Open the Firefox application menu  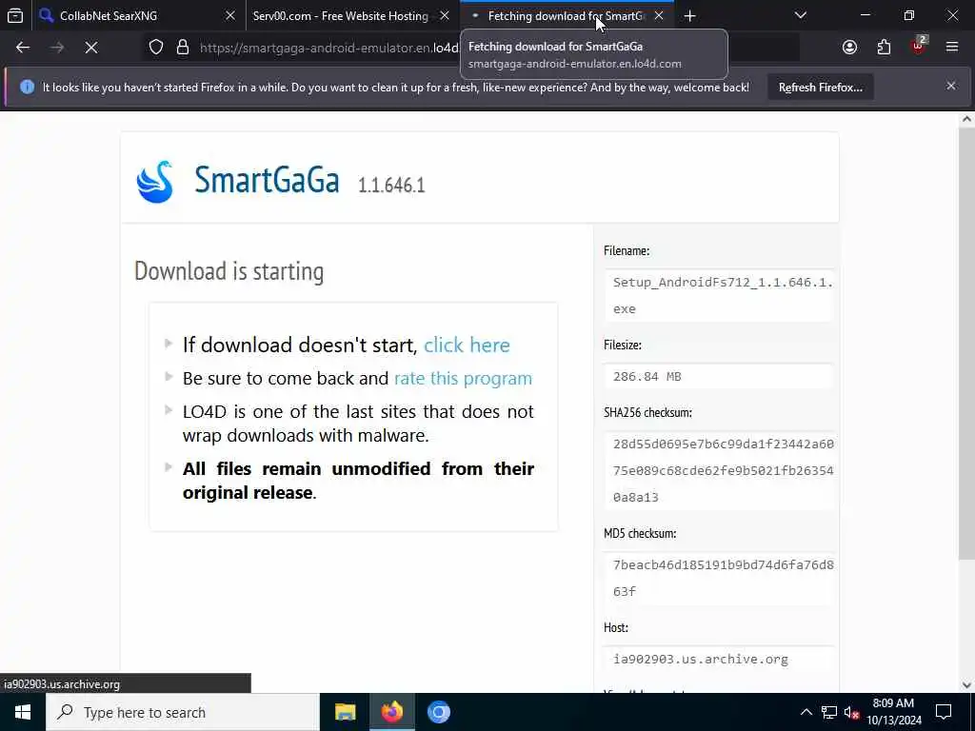[952, 48]
